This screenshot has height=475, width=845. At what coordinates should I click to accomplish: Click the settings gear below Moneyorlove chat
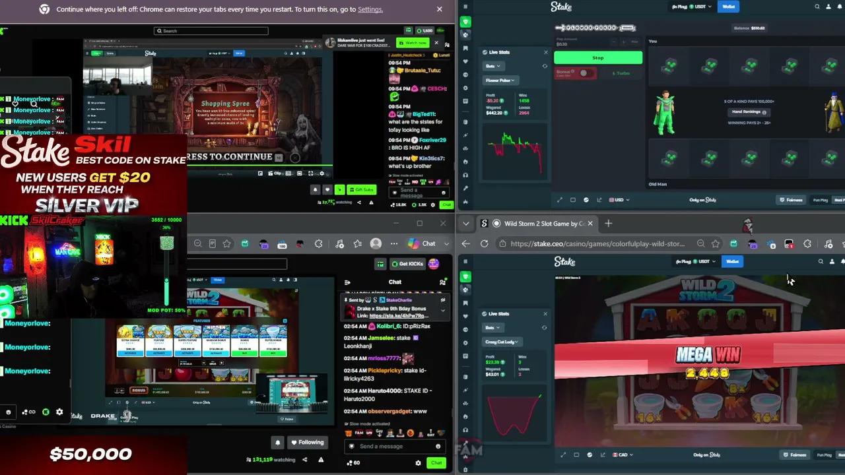[x=59, y=412]
